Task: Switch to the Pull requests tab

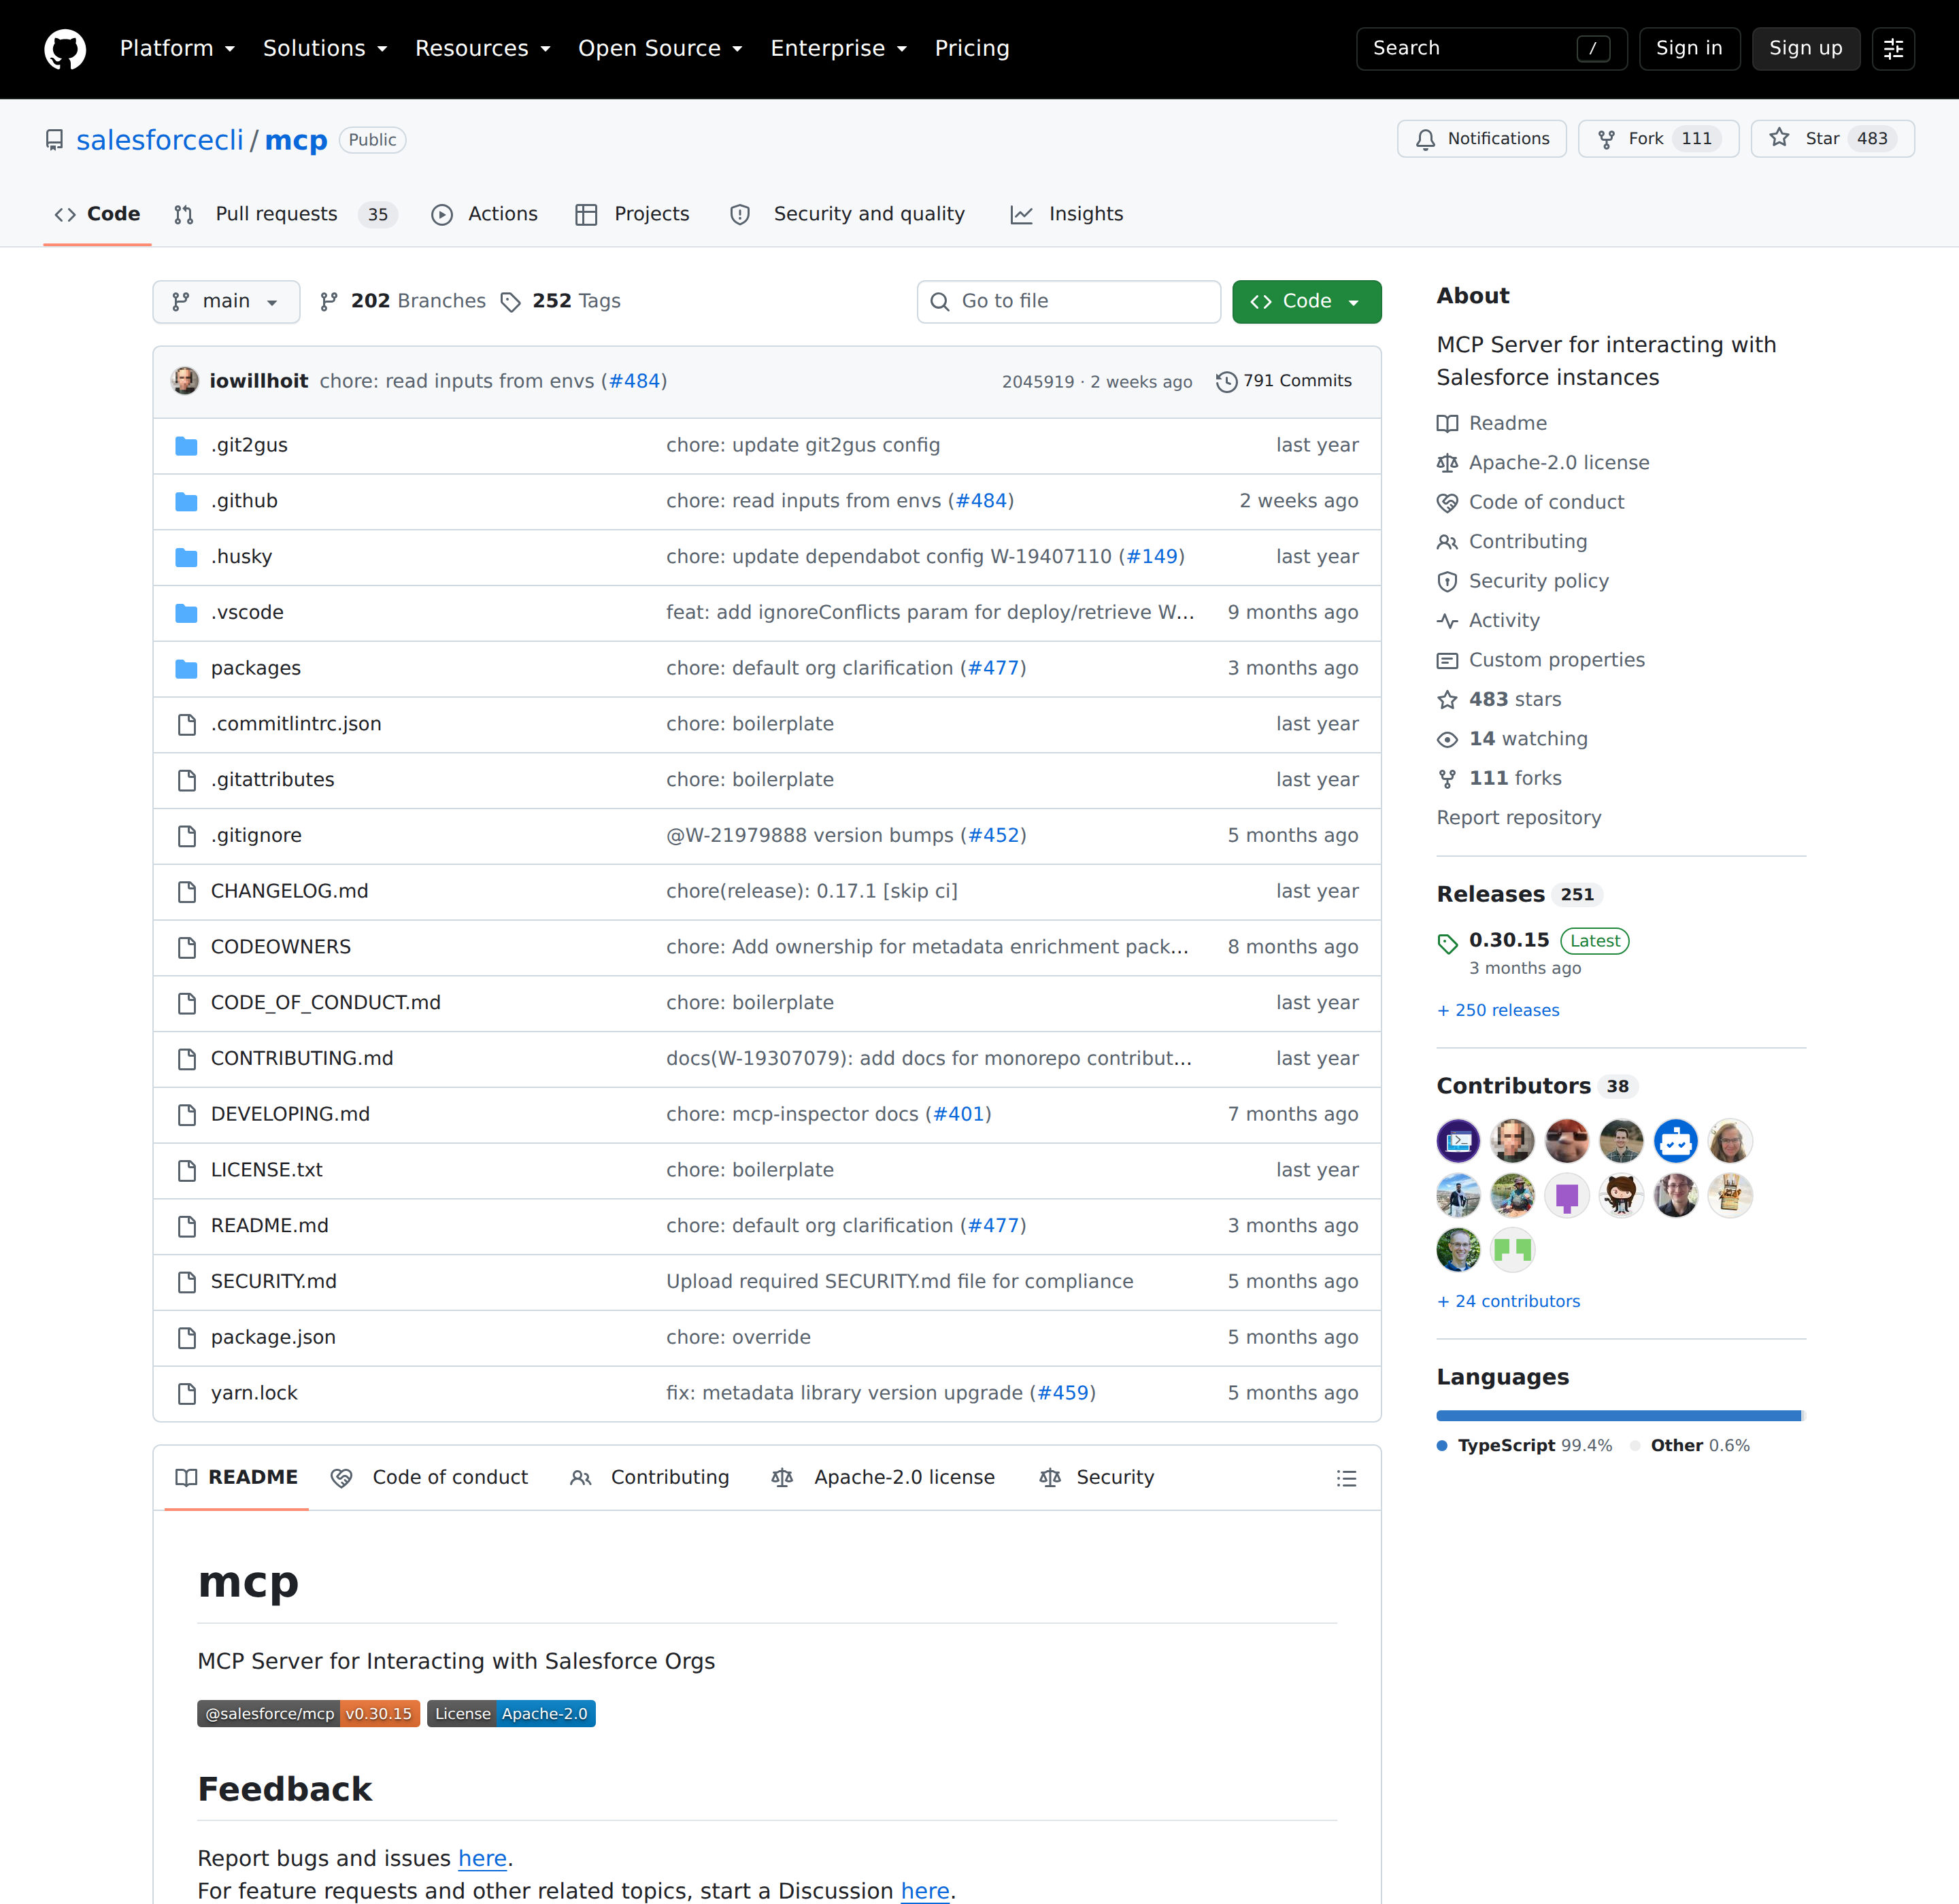Action: [285, 214]
